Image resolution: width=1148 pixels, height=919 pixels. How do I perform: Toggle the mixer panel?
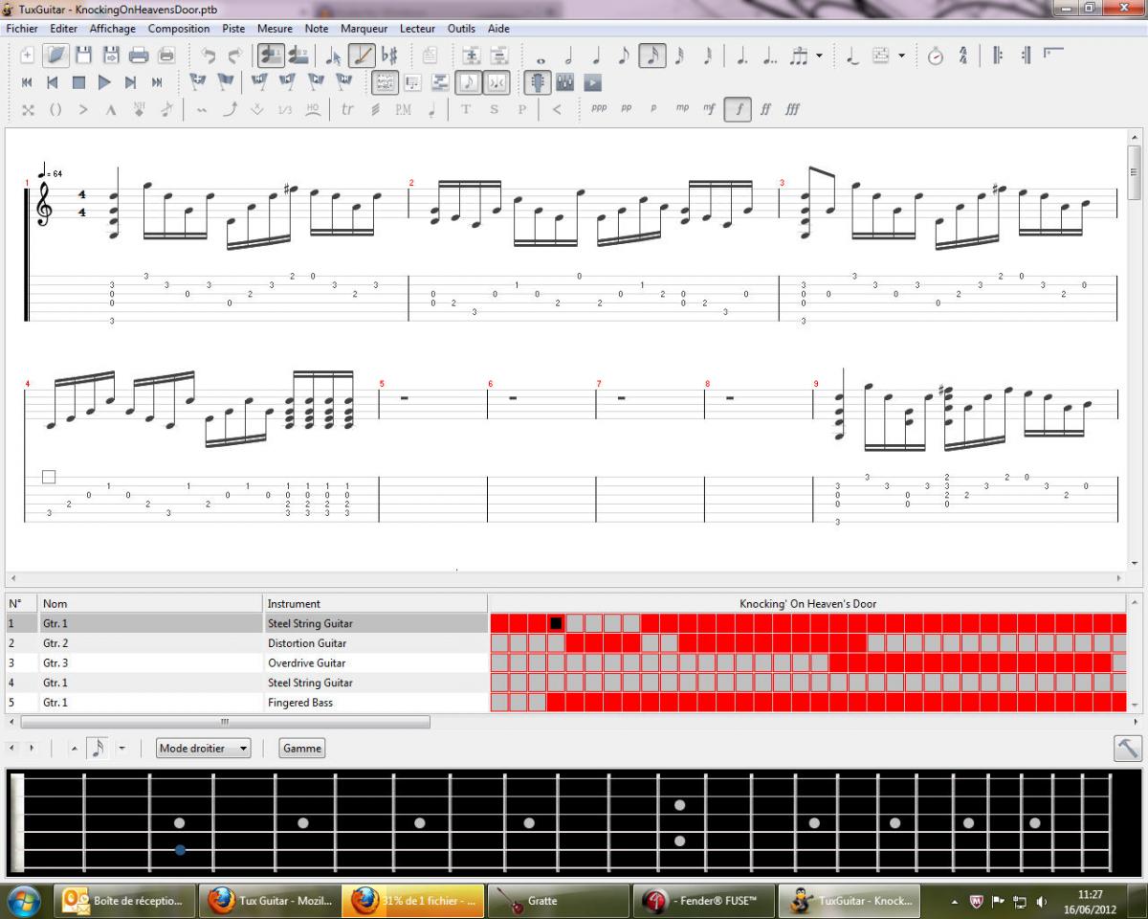pyautogui.click(x=565, y=82)
